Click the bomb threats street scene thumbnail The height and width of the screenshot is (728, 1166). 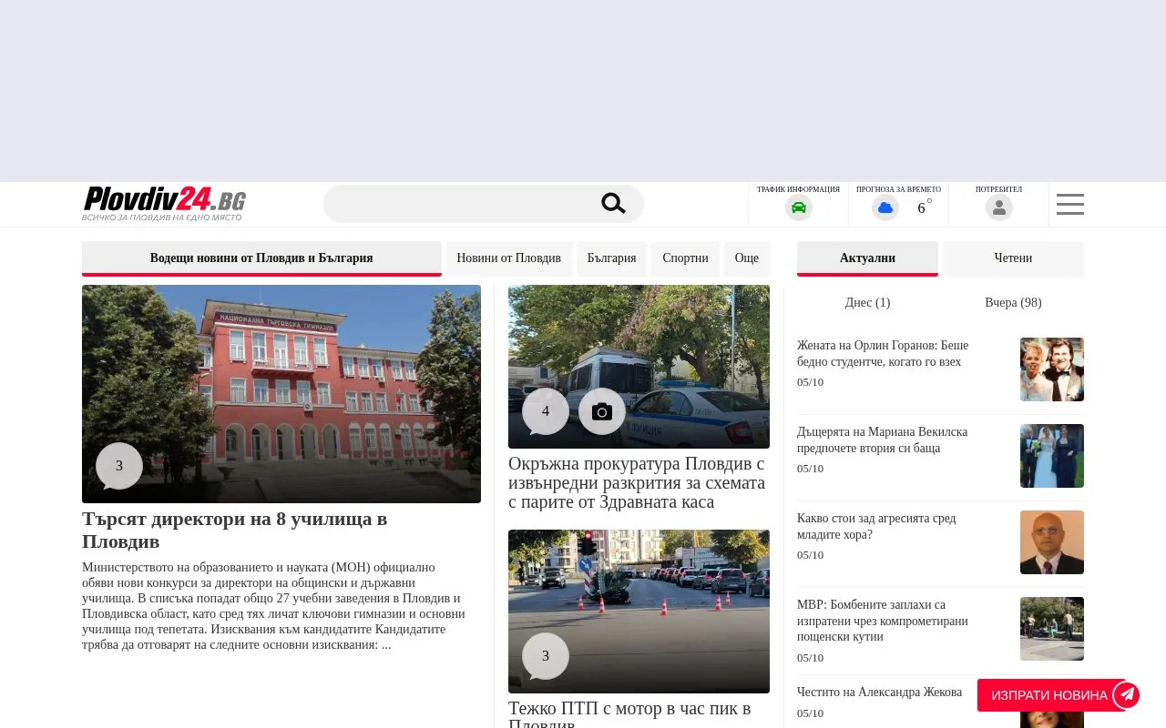1052,629
